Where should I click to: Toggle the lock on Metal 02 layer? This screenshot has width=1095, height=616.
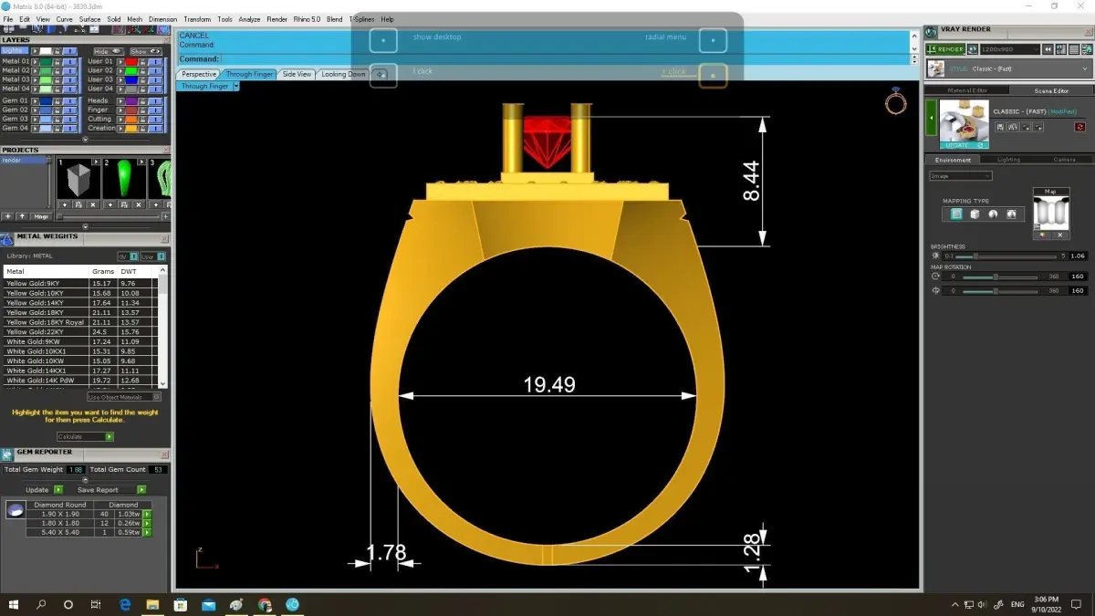[57, 71]
